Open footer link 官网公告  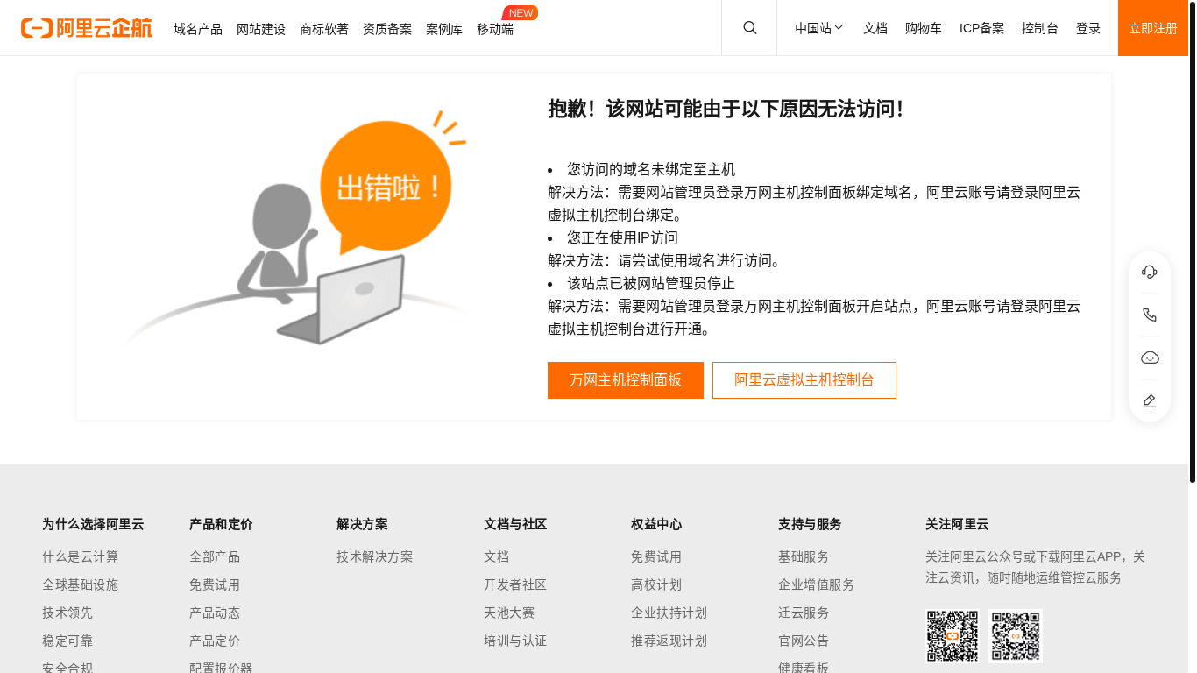click(804, 641)
